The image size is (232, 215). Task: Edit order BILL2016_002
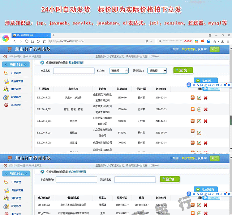click(199, 110)
